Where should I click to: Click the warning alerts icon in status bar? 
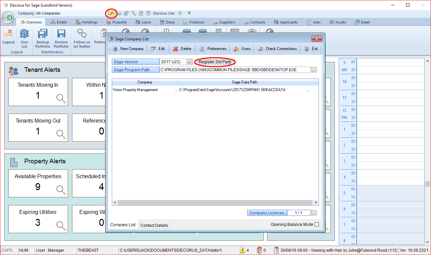(x=243, y=250)
